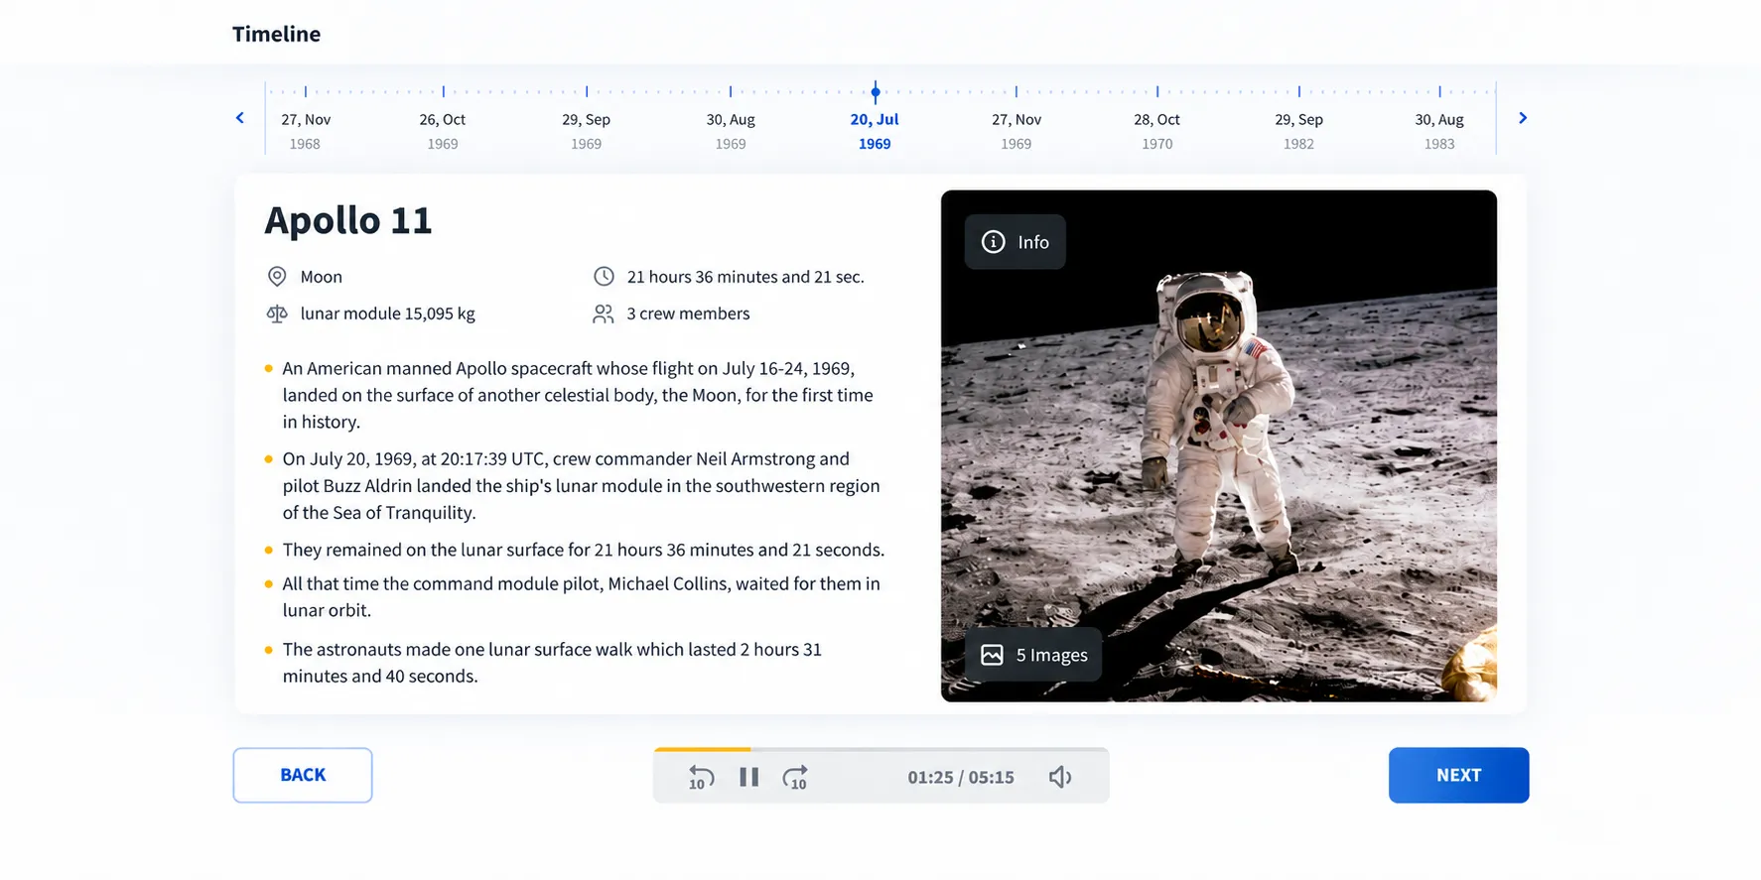Select 27, Nov 1968 on the timeline

pos(305,131)
